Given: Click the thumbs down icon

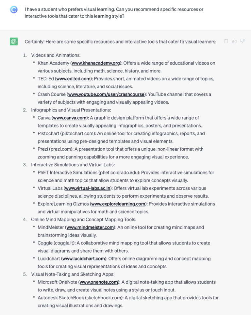Looking at the screenshot, I should click(x=242, y=41).
